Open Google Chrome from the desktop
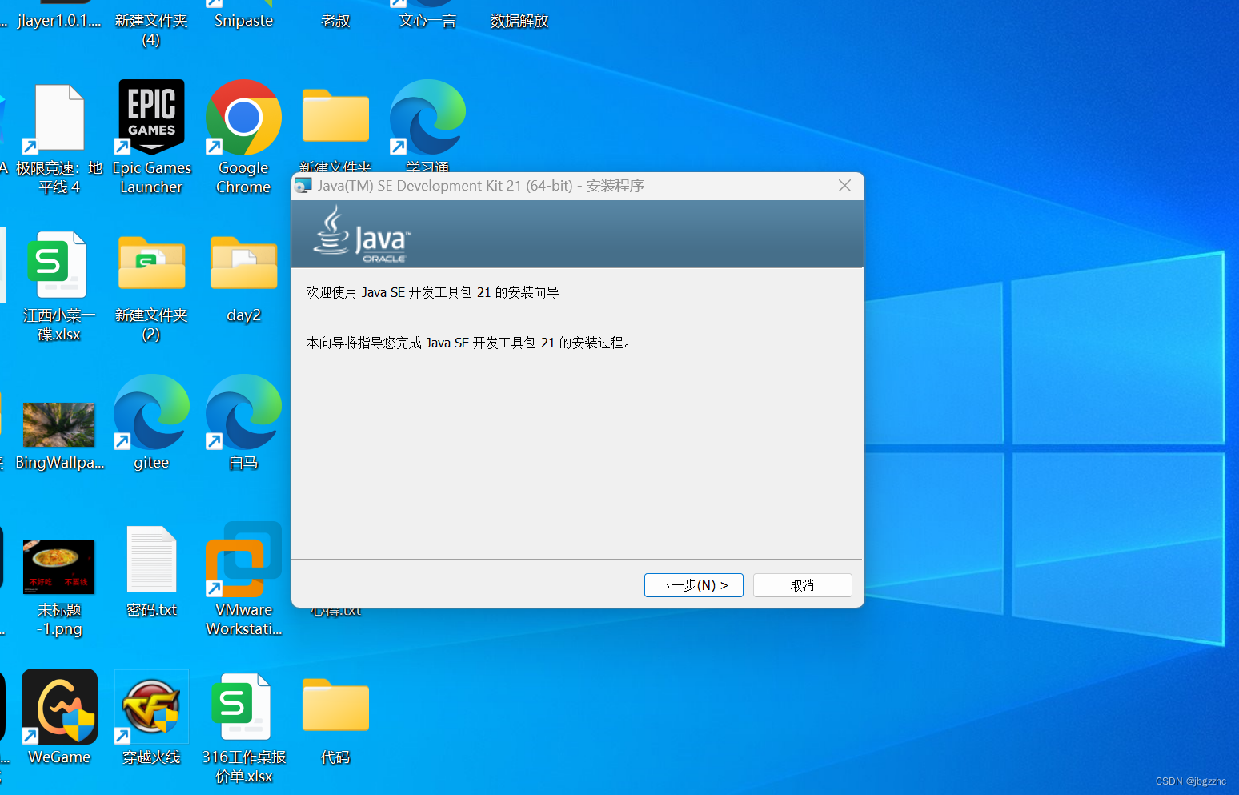The image size is (1239, 795). 243,117
